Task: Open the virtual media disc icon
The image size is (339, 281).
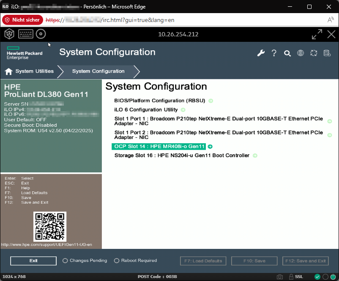Action: point(41,34)
